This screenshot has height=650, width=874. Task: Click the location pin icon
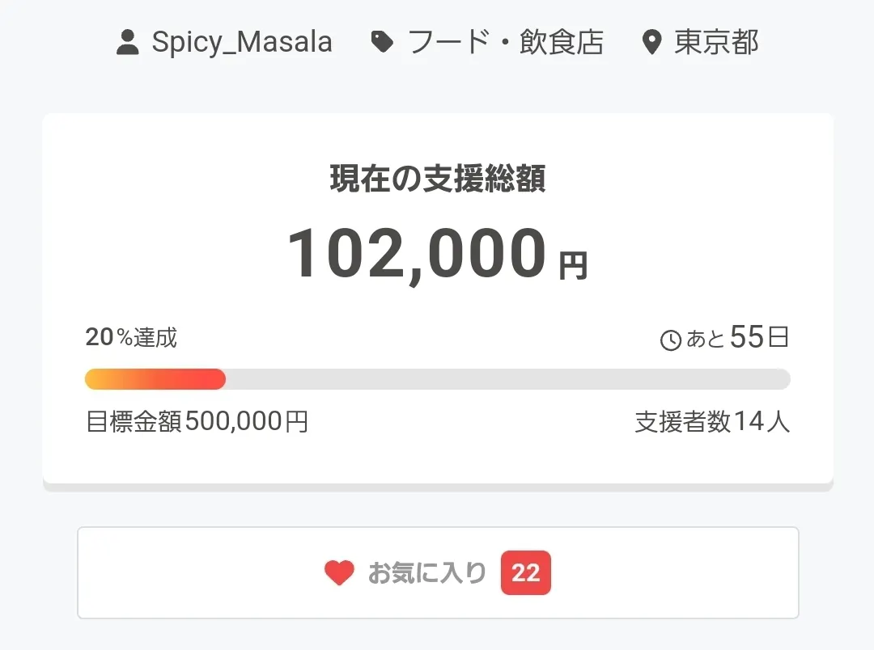(x=651, y=42)
